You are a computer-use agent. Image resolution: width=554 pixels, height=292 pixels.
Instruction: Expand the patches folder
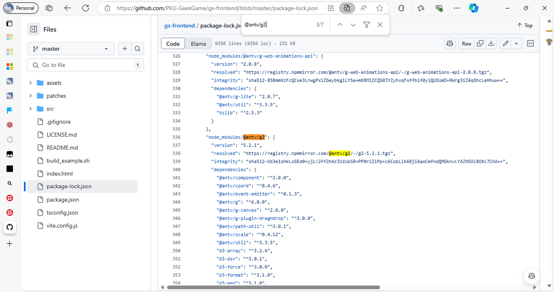pyautogui.click(x=30, y=96)
